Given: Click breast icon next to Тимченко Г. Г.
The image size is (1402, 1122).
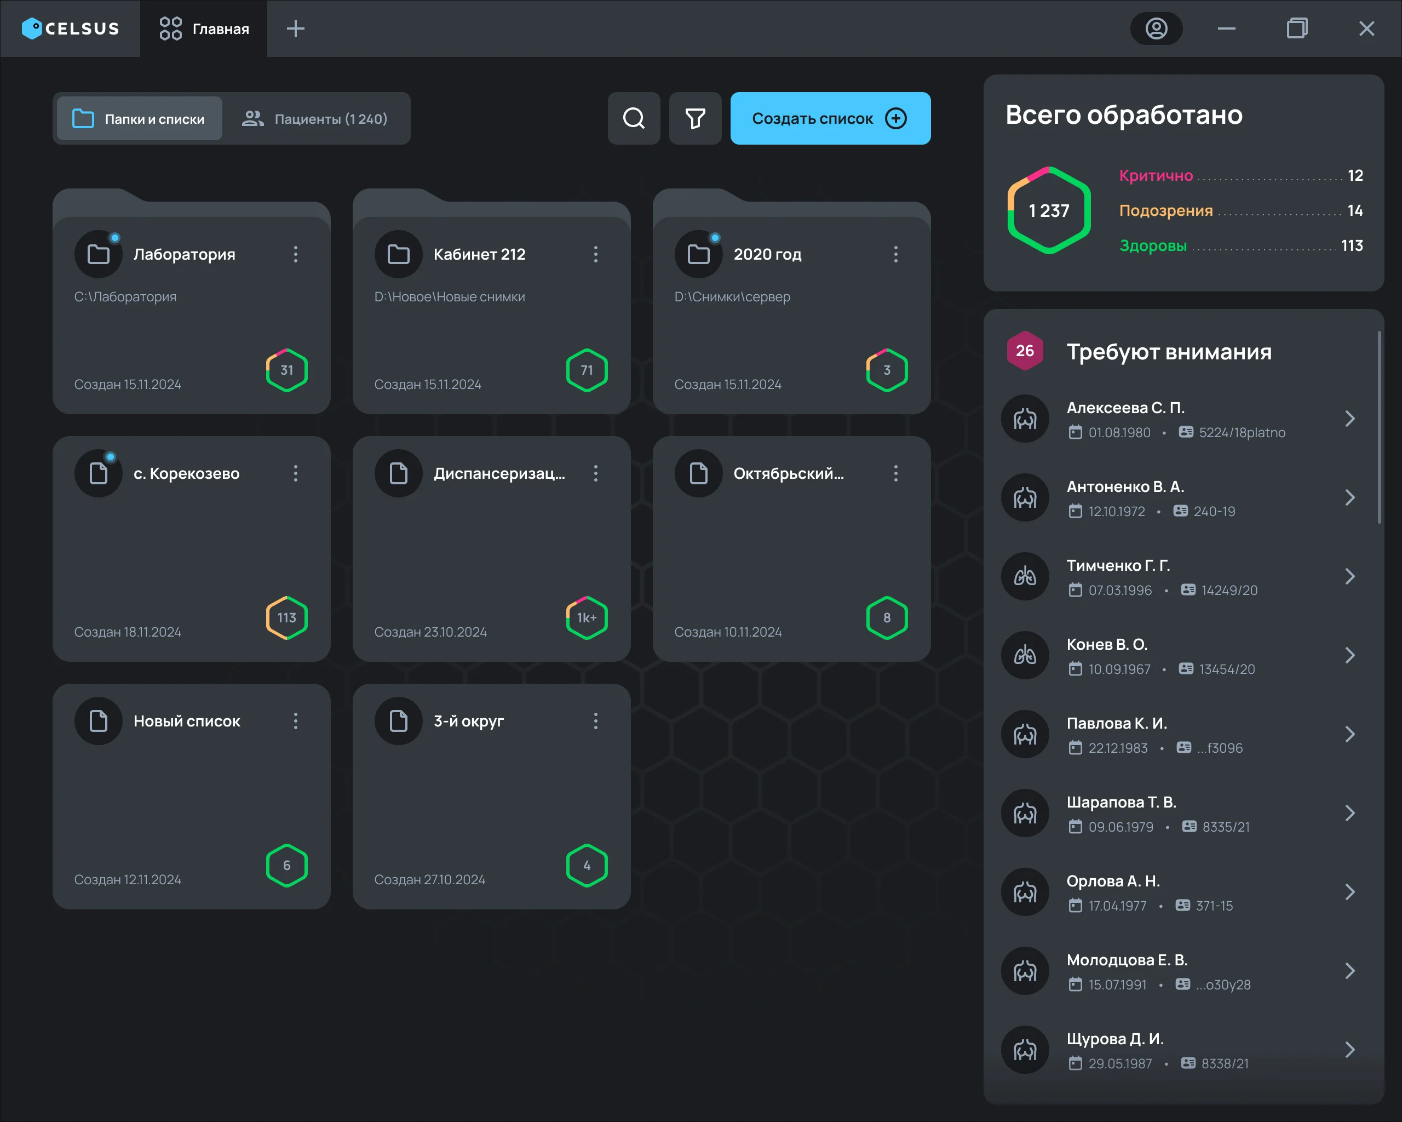Looking at the screenshot, I should (1025, 576).
